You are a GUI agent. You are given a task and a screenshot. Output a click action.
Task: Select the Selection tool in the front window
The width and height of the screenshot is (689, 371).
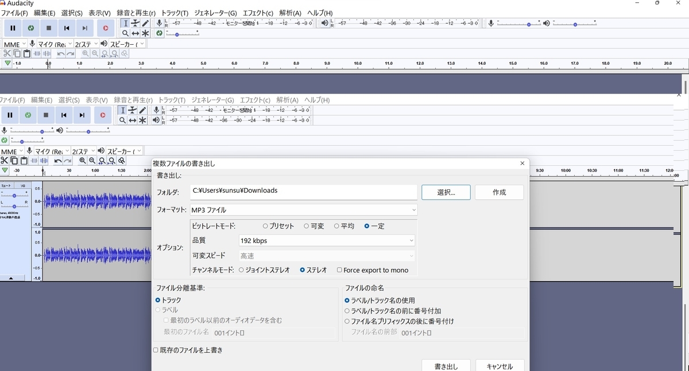[x=122, y=110]
